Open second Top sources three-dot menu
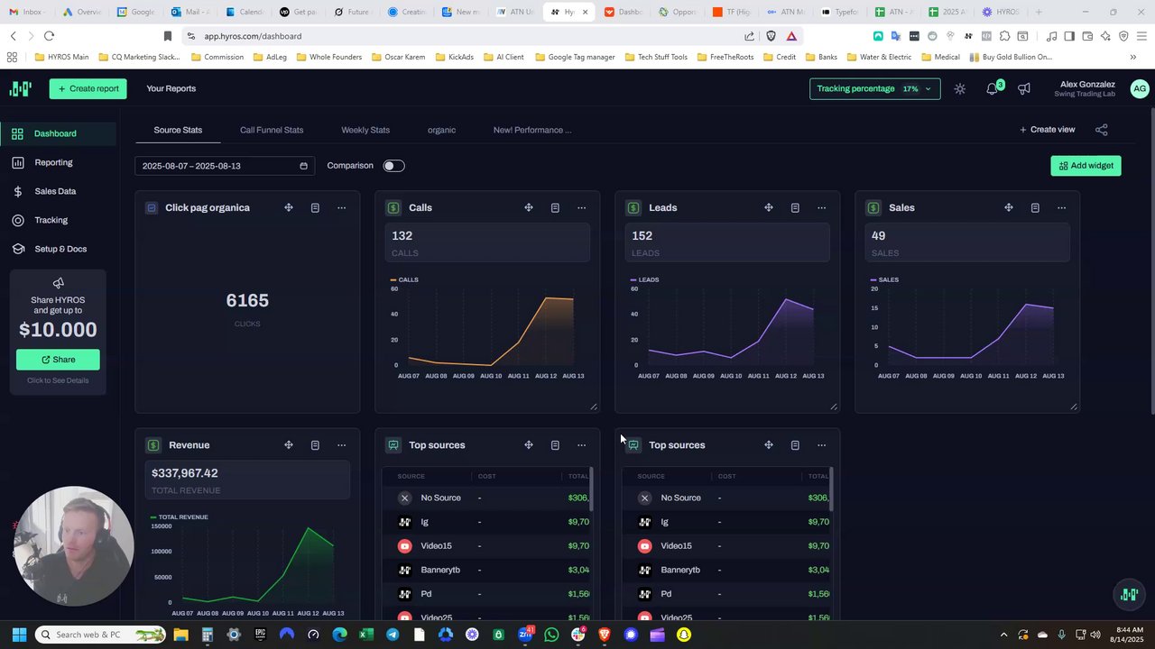 (x=821, y=444)
